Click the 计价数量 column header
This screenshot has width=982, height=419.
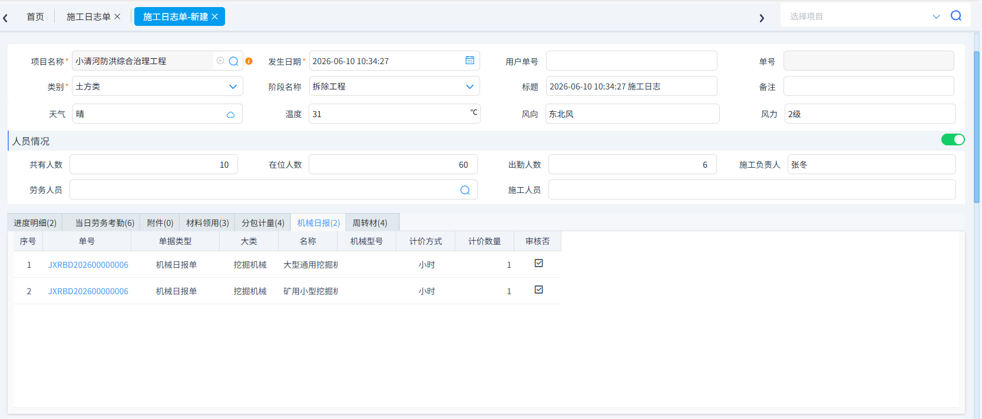[484, 241]
